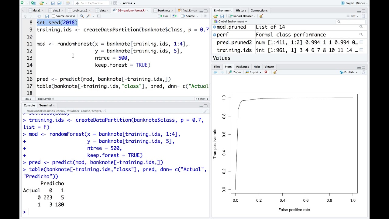Open the R Script file type selector
Image resolution: width=389 pixels, height=219 pixels.
coord(202,99)
